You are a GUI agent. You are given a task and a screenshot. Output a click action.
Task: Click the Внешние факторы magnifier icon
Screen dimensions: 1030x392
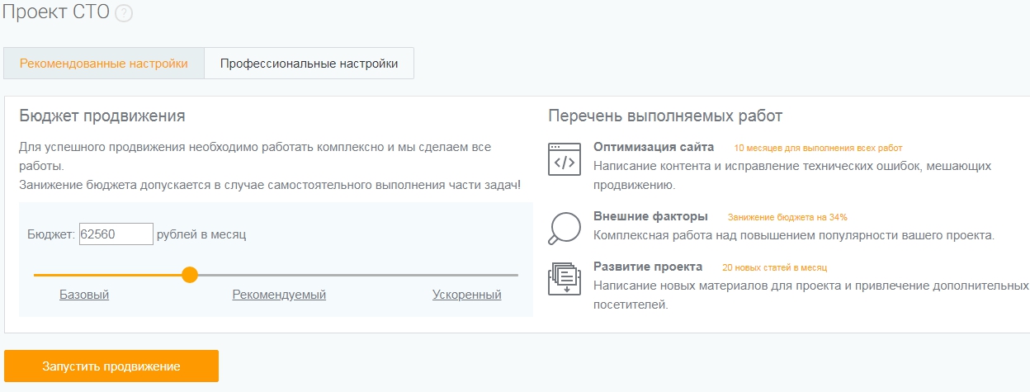[x=565, y=229]
